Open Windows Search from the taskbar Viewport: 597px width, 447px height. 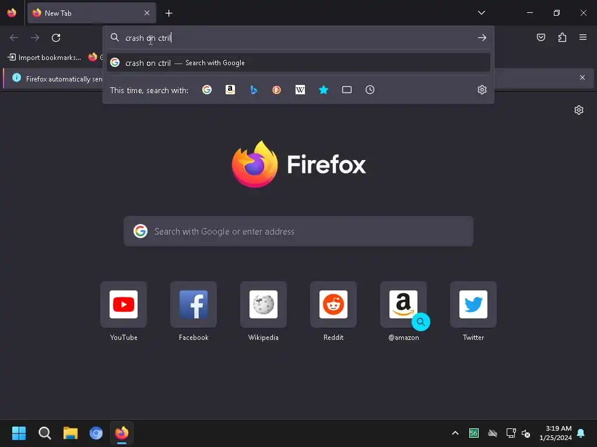(x=44, y=433)
